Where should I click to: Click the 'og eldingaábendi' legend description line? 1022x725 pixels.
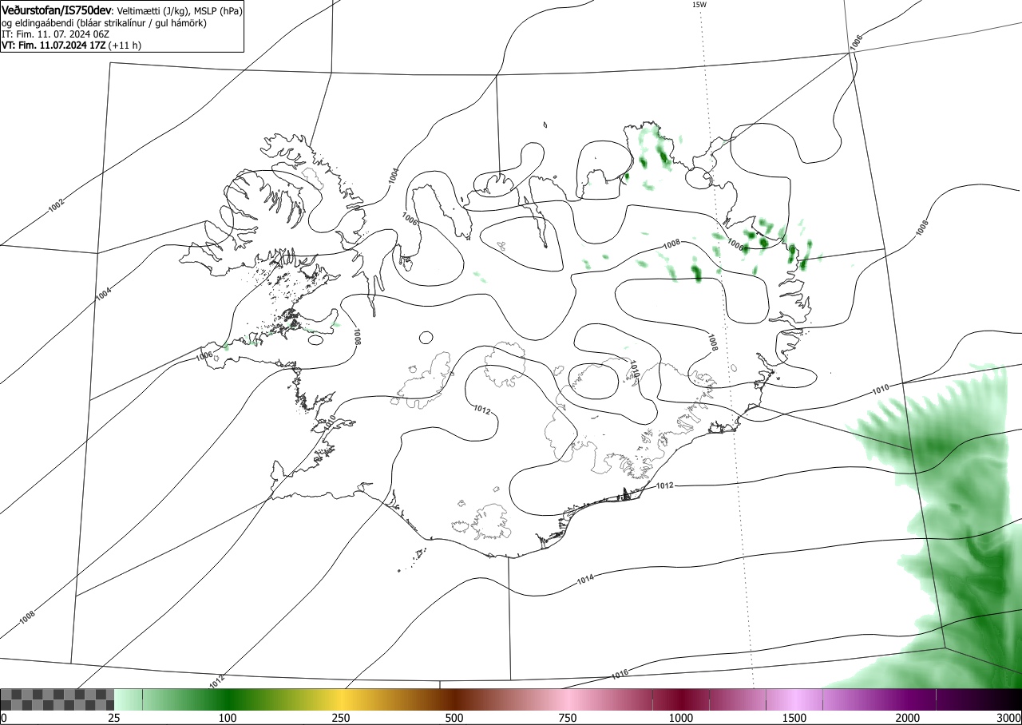(104, 23)
